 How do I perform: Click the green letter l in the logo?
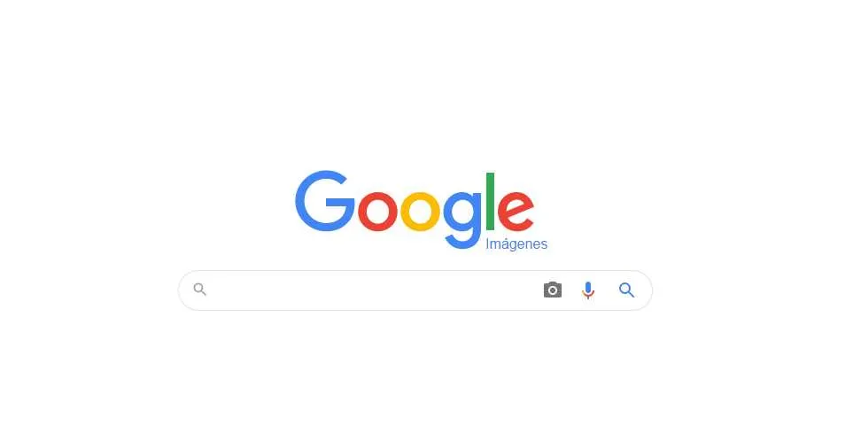click(x=491, y=202)
